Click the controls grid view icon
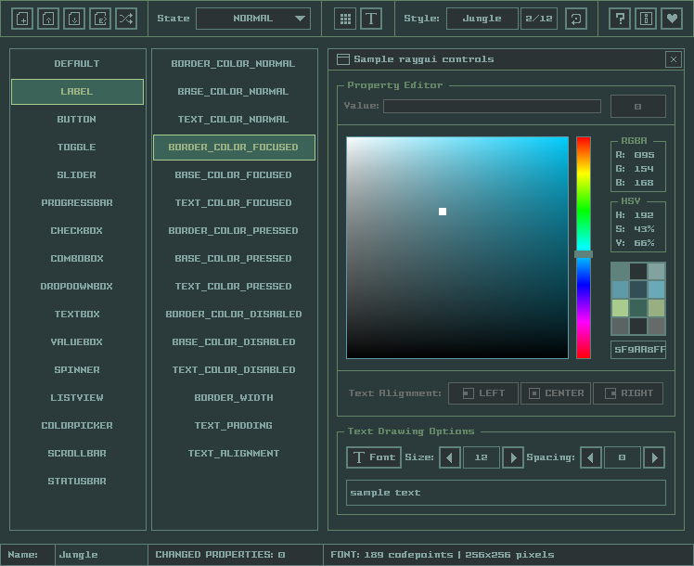This screenshot has height=566, width=694. point(345,18)
